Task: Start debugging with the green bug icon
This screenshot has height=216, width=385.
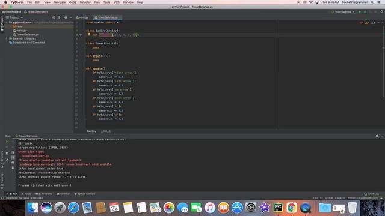Action: (365, 12)
